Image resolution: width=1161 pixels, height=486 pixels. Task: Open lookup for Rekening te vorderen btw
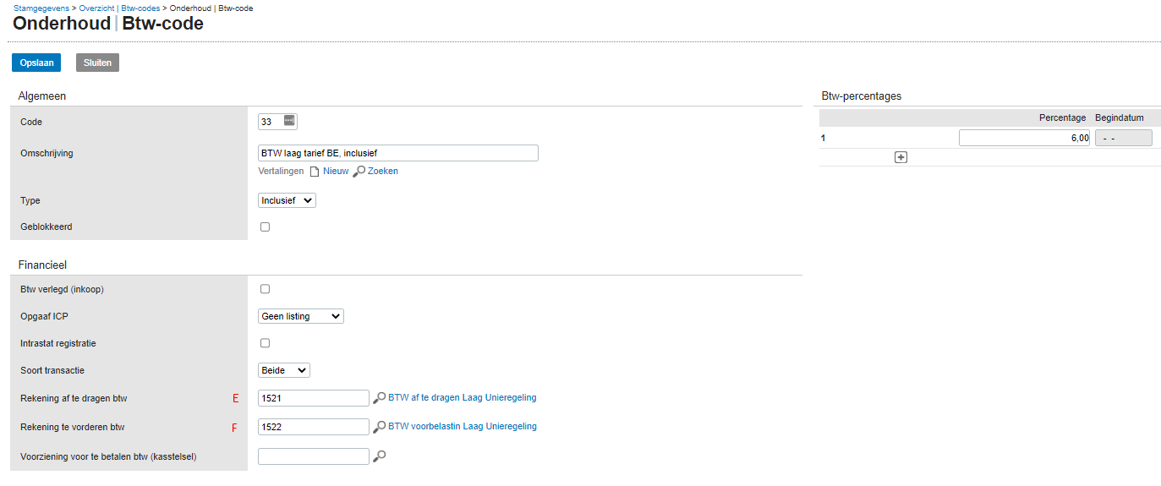(x=380, y=427)
